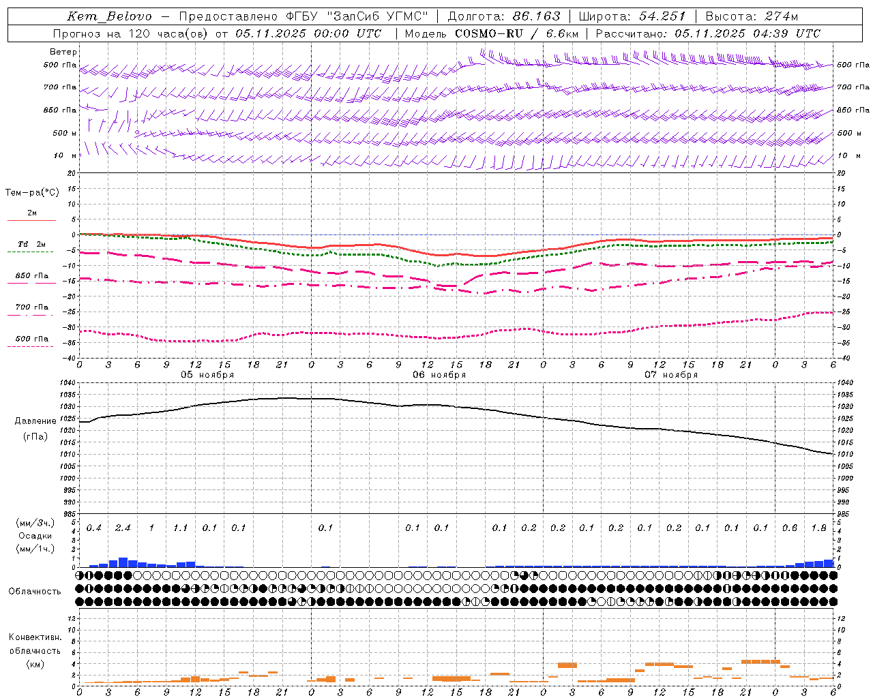The image size is (873, 698).
Task: Click the 05 ноября date label
Action: tap(207, 375)
